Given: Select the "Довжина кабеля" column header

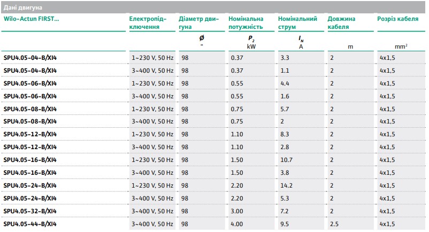Looking at the screenshot, I should [341, 22].
